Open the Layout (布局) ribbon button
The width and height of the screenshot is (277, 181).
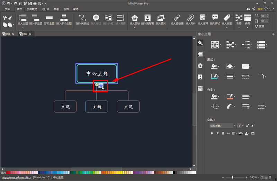[239, 20]
